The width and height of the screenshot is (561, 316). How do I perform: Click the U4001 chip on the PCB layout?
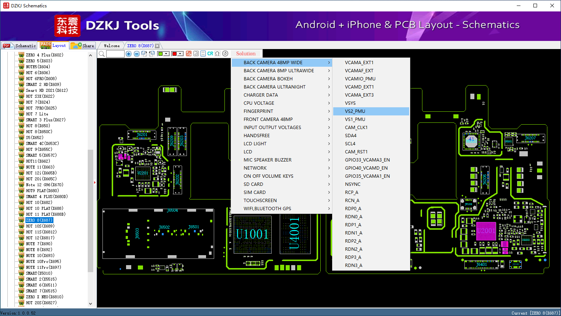tap(295, 233)
